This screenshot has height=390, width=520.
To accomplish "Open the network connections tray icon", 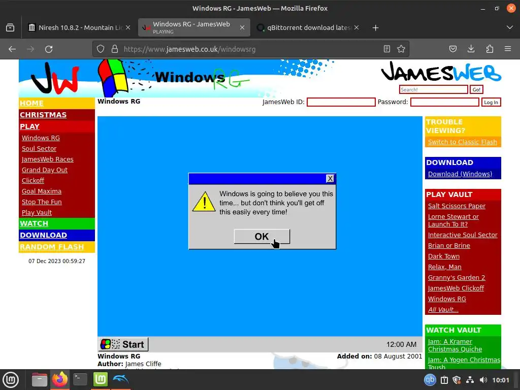I will pyautogui.click(x=470, y=380).
